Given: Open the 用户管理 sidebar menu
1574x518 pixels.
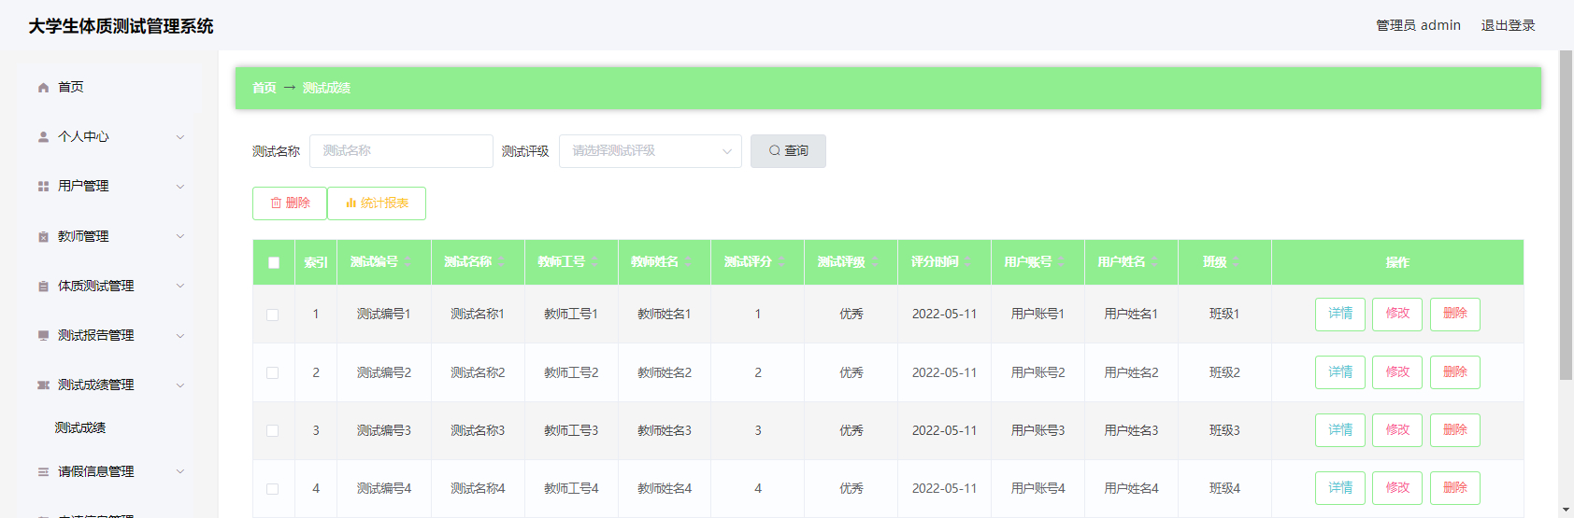Looking at the screenshot, I should 109,186.
